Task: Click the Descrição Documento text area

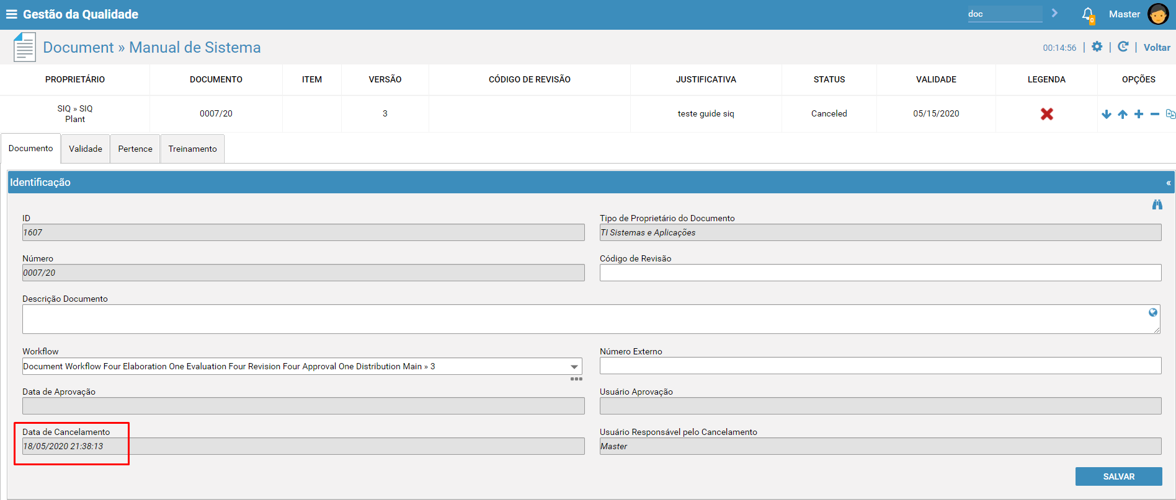Action: coord(592,319)
